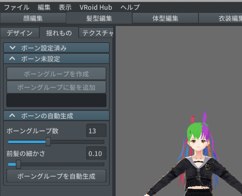Screen dimensions: 242x196
Task: Open the VRoid Hub menu
Action: tap(96, 7)
